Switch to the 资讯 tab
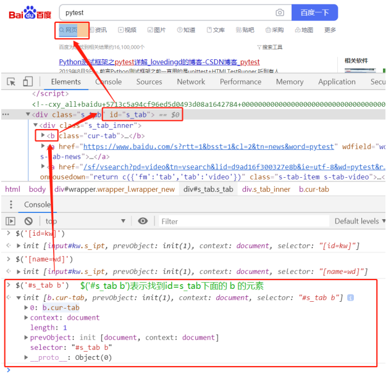The height and width of the screenshot is (374, 391). (98, 30)
